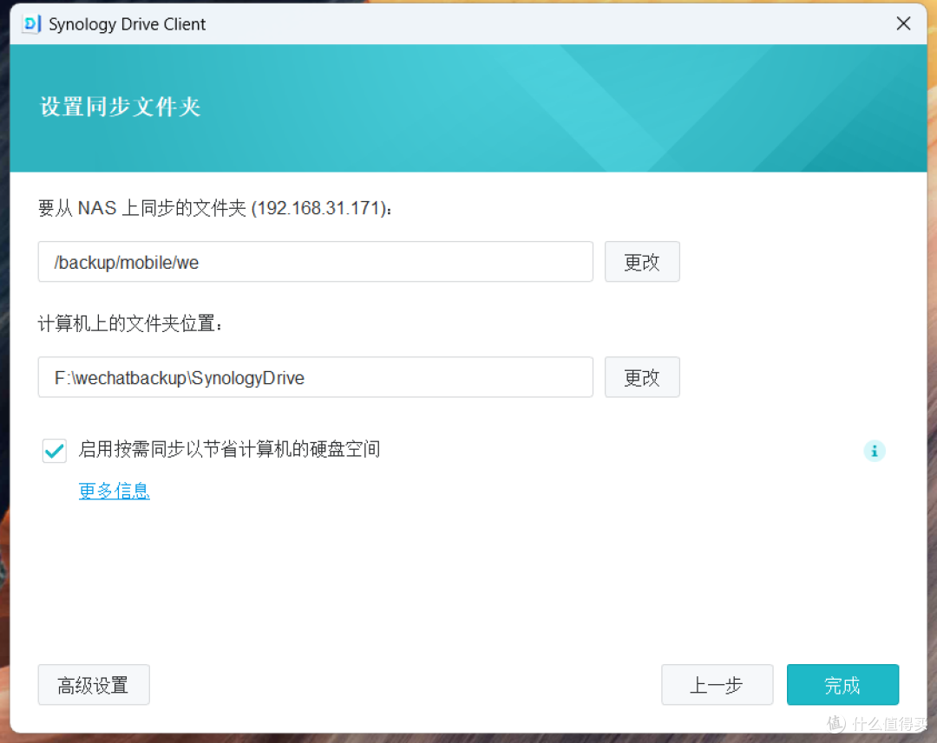Viewport: 937px width, 743px height.
Task: Focus the computer folder location field
Action: 316,377
